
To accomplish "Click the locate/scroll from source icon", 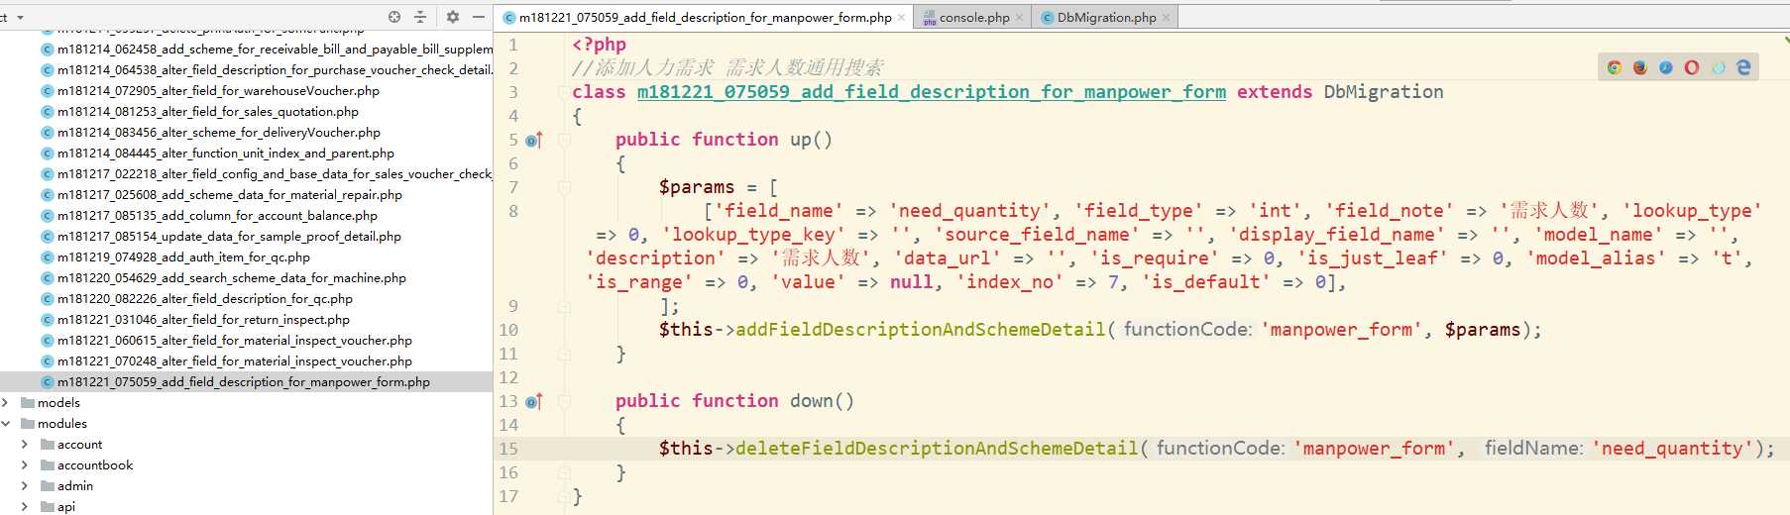I will pos(394,17).
